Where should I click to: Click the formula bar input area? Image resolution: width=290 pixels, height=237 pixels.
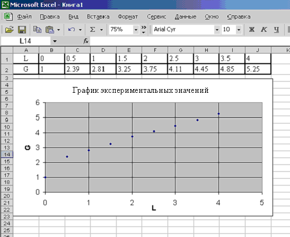(x=190, y=41)
